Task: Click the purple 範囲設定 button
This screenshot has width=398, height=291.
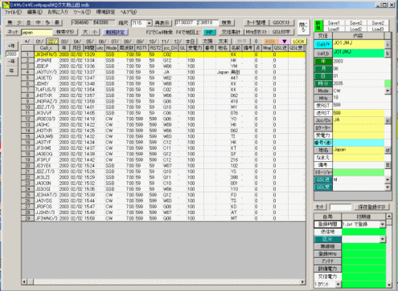Action: (x=116, y=32)
